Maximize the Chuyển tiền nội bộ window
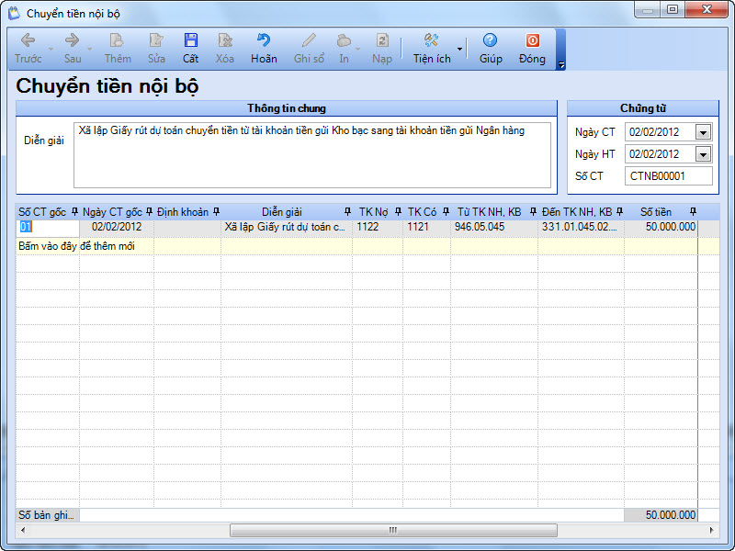Image resolution: width=735 pixels, height=551 pixels. (x=673, y=9)
